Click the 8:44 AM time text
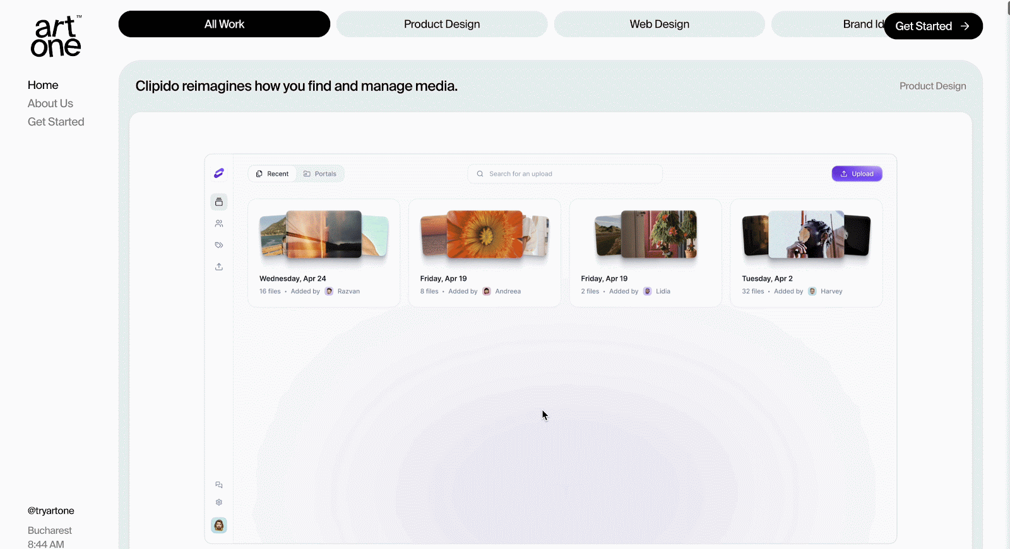1010x549 pixels. (x=46, y=544)
